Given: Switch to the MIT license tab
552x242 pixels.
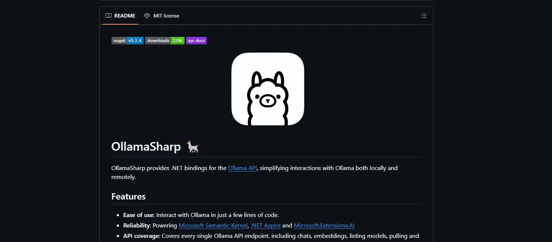Looking at the screenshot, I should point(161,16).
